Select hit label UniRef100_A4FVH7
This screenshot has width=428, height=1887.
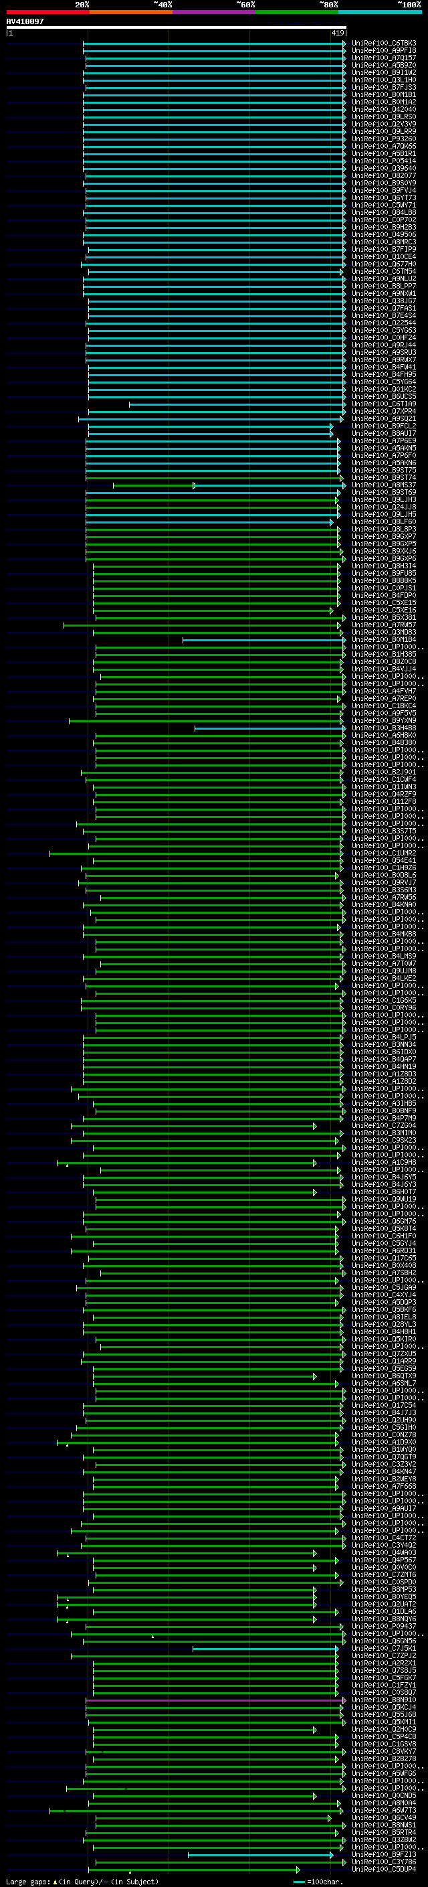[x=383, y=691]
